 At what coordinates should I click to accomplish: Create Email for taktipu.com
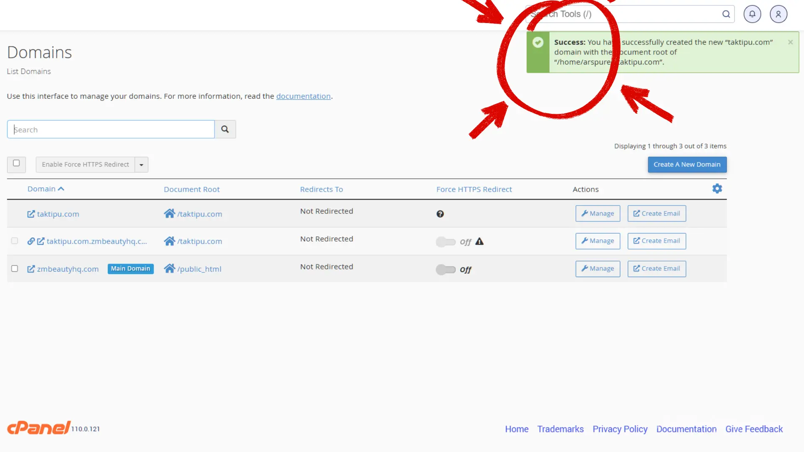point(657,213)
